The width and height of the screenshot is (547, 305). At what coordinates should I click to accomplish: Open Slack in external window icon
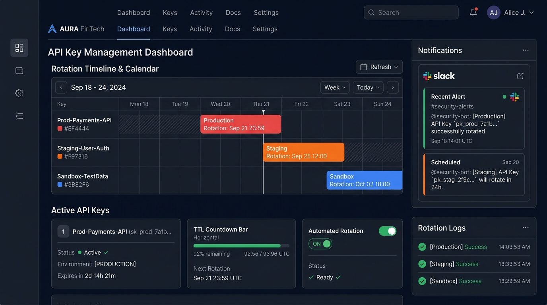click(x=520, y=76)
